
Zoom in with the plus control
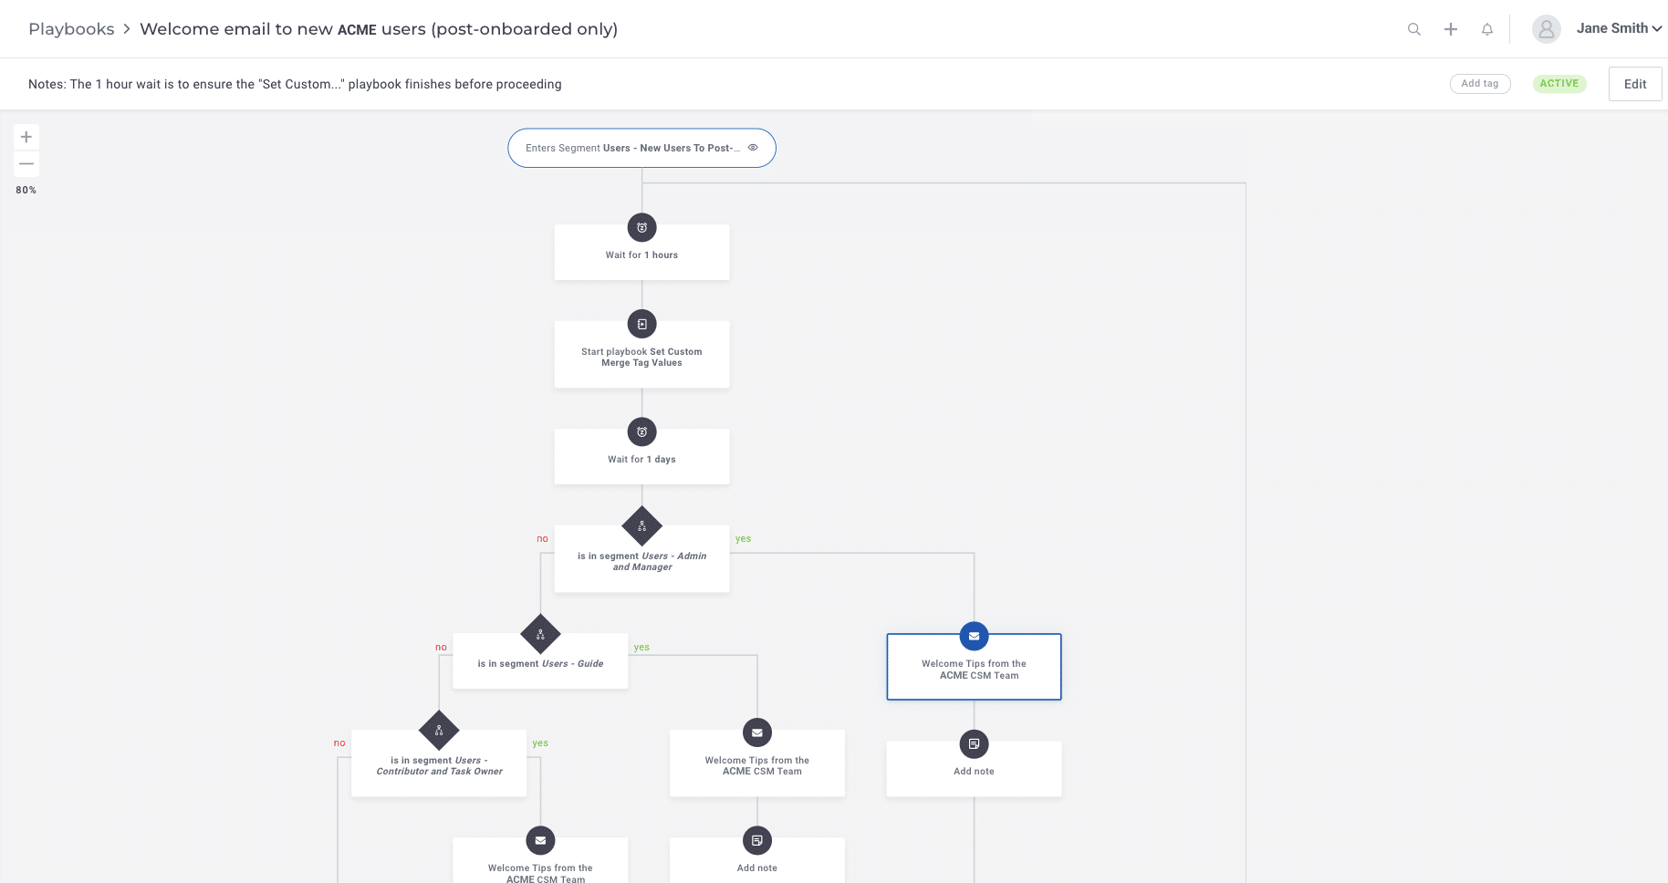[26, 137]
